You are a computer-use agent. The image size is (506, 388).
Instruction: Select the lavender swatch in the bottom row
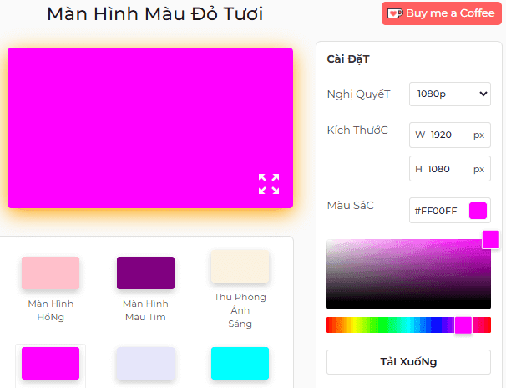145,363
